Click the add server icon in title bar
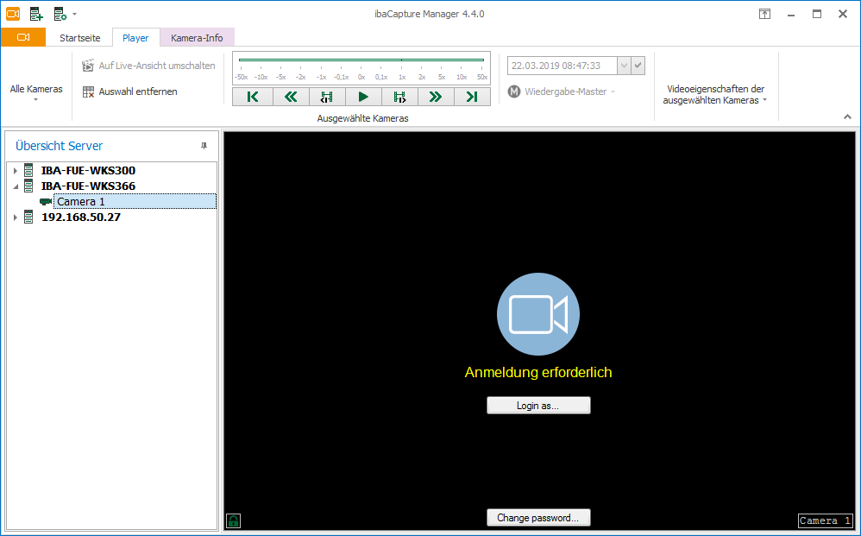The height and width of the screenshot is (536, 861). pos(36,14)
